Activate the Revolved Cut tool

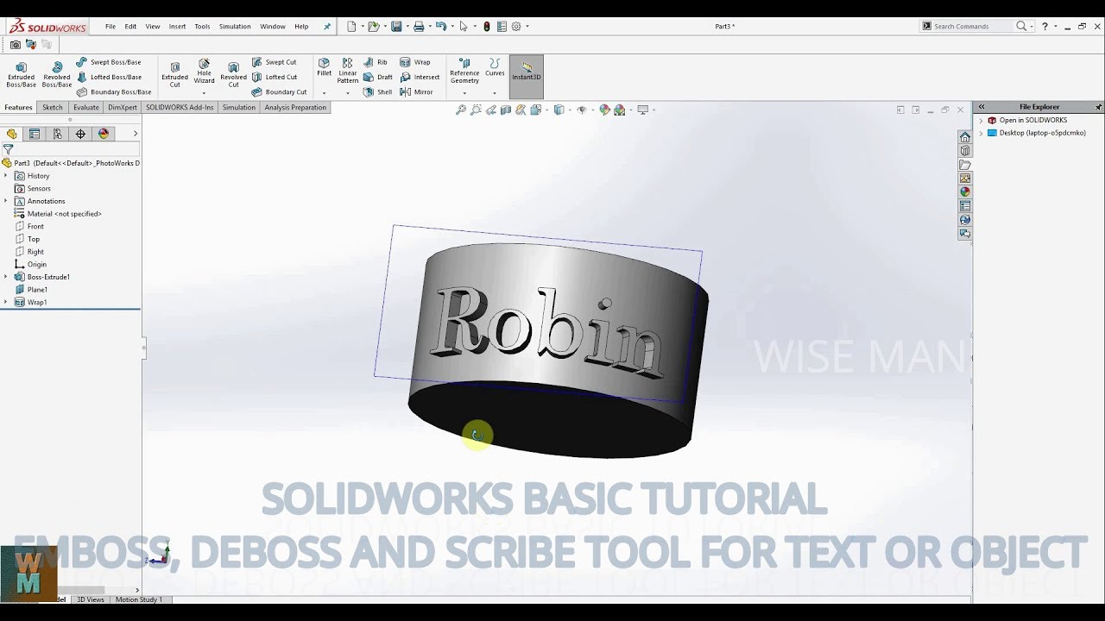pyautogui.click(x=233, y=74)
